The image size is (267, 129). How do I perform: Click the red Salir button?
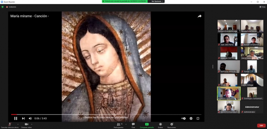click(x=261, y=125)
